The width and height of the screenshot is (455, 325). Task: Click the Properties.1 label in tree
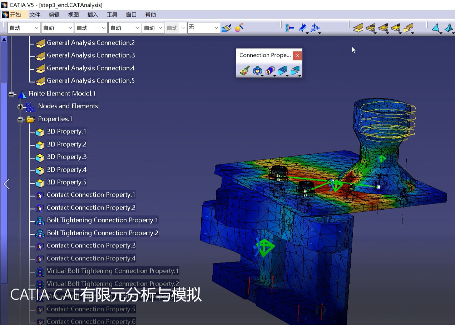tap(55, 119)
